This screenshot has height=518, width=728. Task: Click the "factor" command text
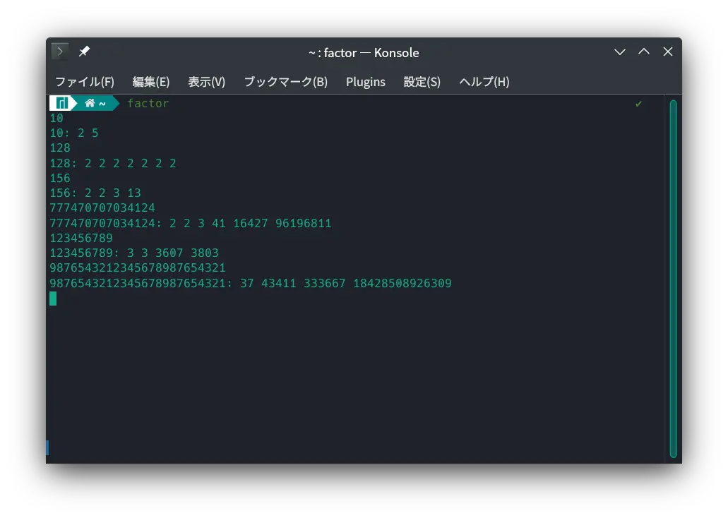tap(148, 104)
